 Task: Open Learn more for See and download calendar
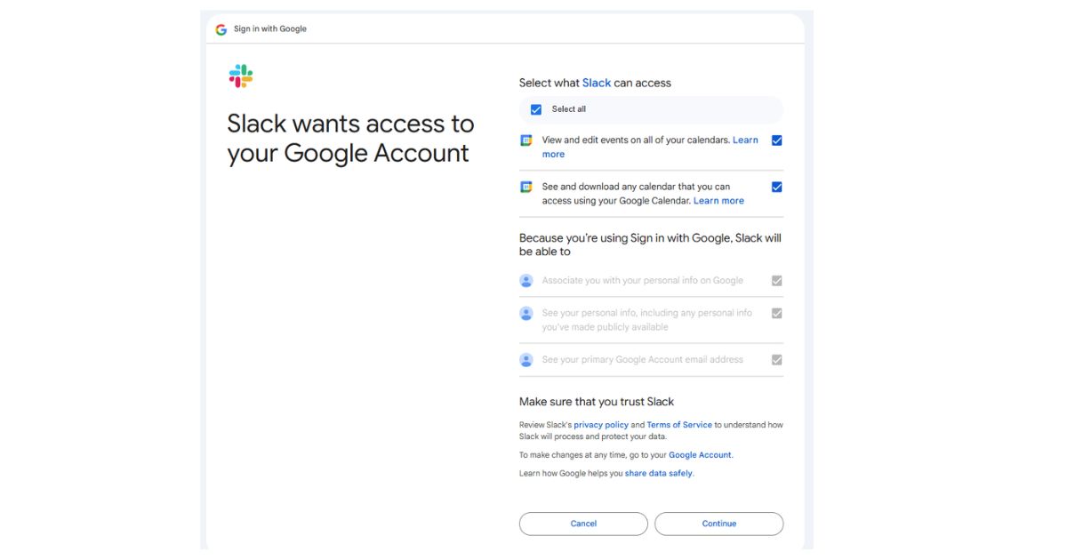pyautogui.click(x=718, y=201)
